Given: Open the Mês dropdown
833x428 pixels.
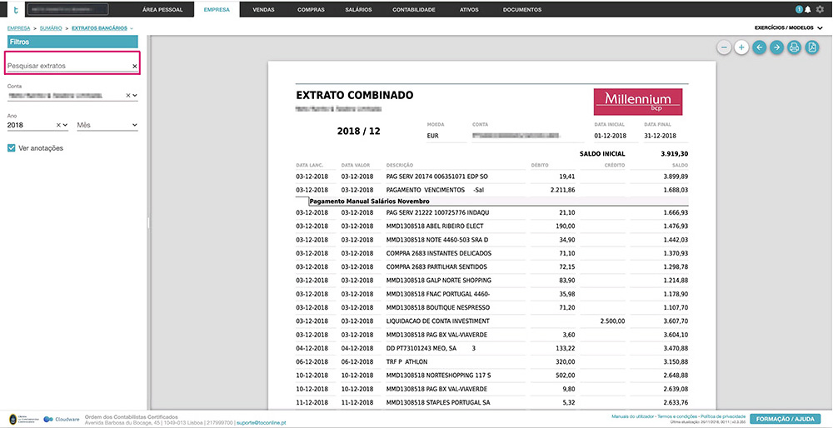Looking at the screenshot, I should click(134, 125).
